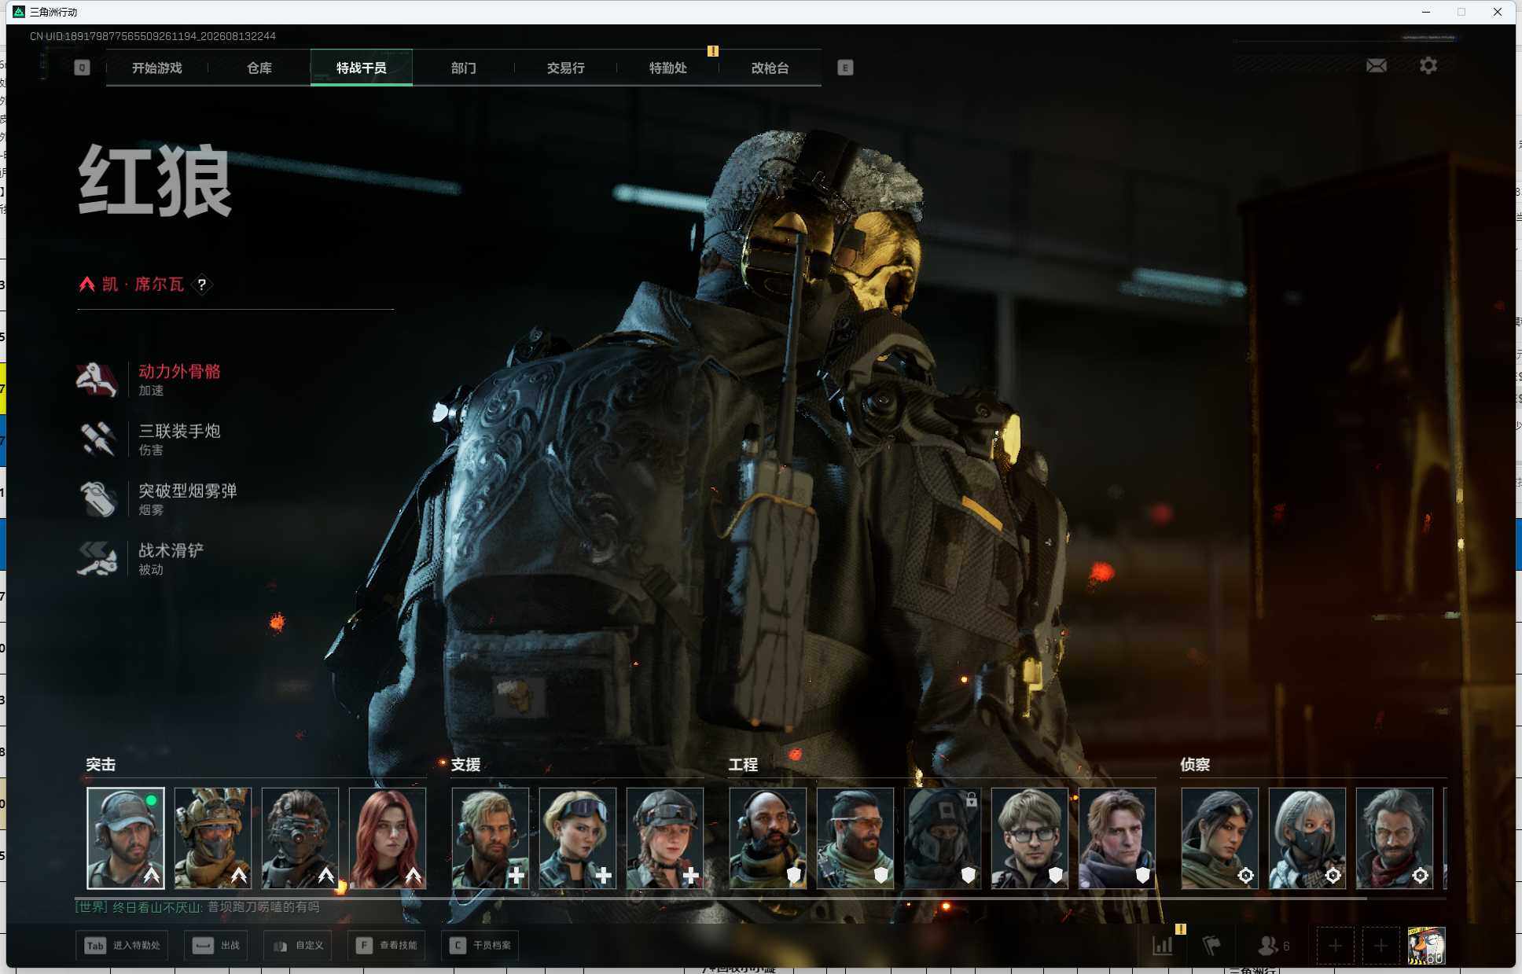Click the operator name 凯·席尔瓦
This screenshot has width=1522, height=974.
pos(143,285)
